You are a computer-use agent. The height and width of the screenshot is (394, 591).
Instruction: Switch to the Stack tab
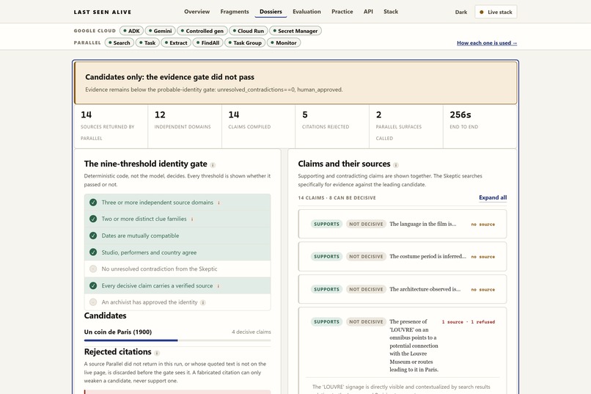pyautogui.click(x=391, y=12)
